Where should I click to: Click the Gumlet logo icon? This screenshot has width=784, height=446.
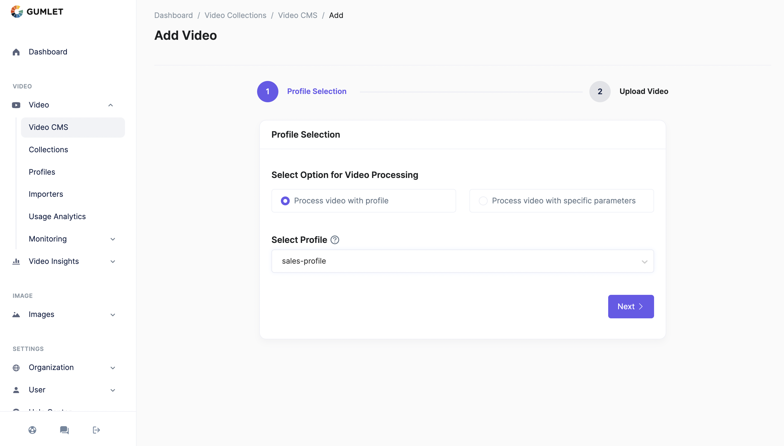point(17,12)
